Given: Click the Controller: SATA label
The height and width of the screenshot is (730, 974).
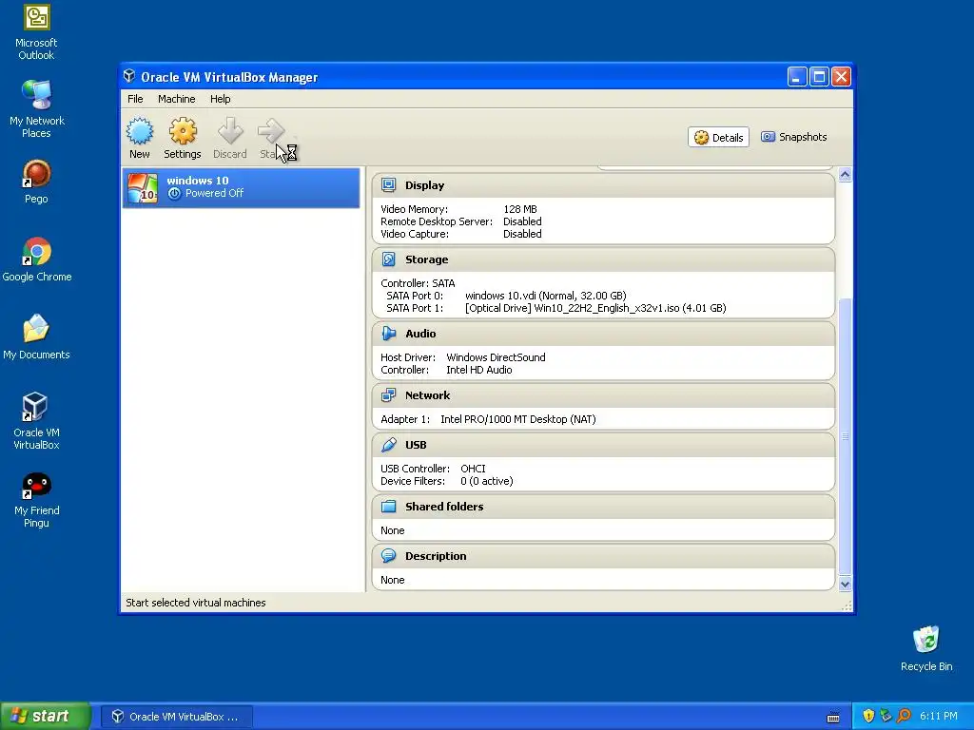Looking at the screenshot, I should 418,283.
